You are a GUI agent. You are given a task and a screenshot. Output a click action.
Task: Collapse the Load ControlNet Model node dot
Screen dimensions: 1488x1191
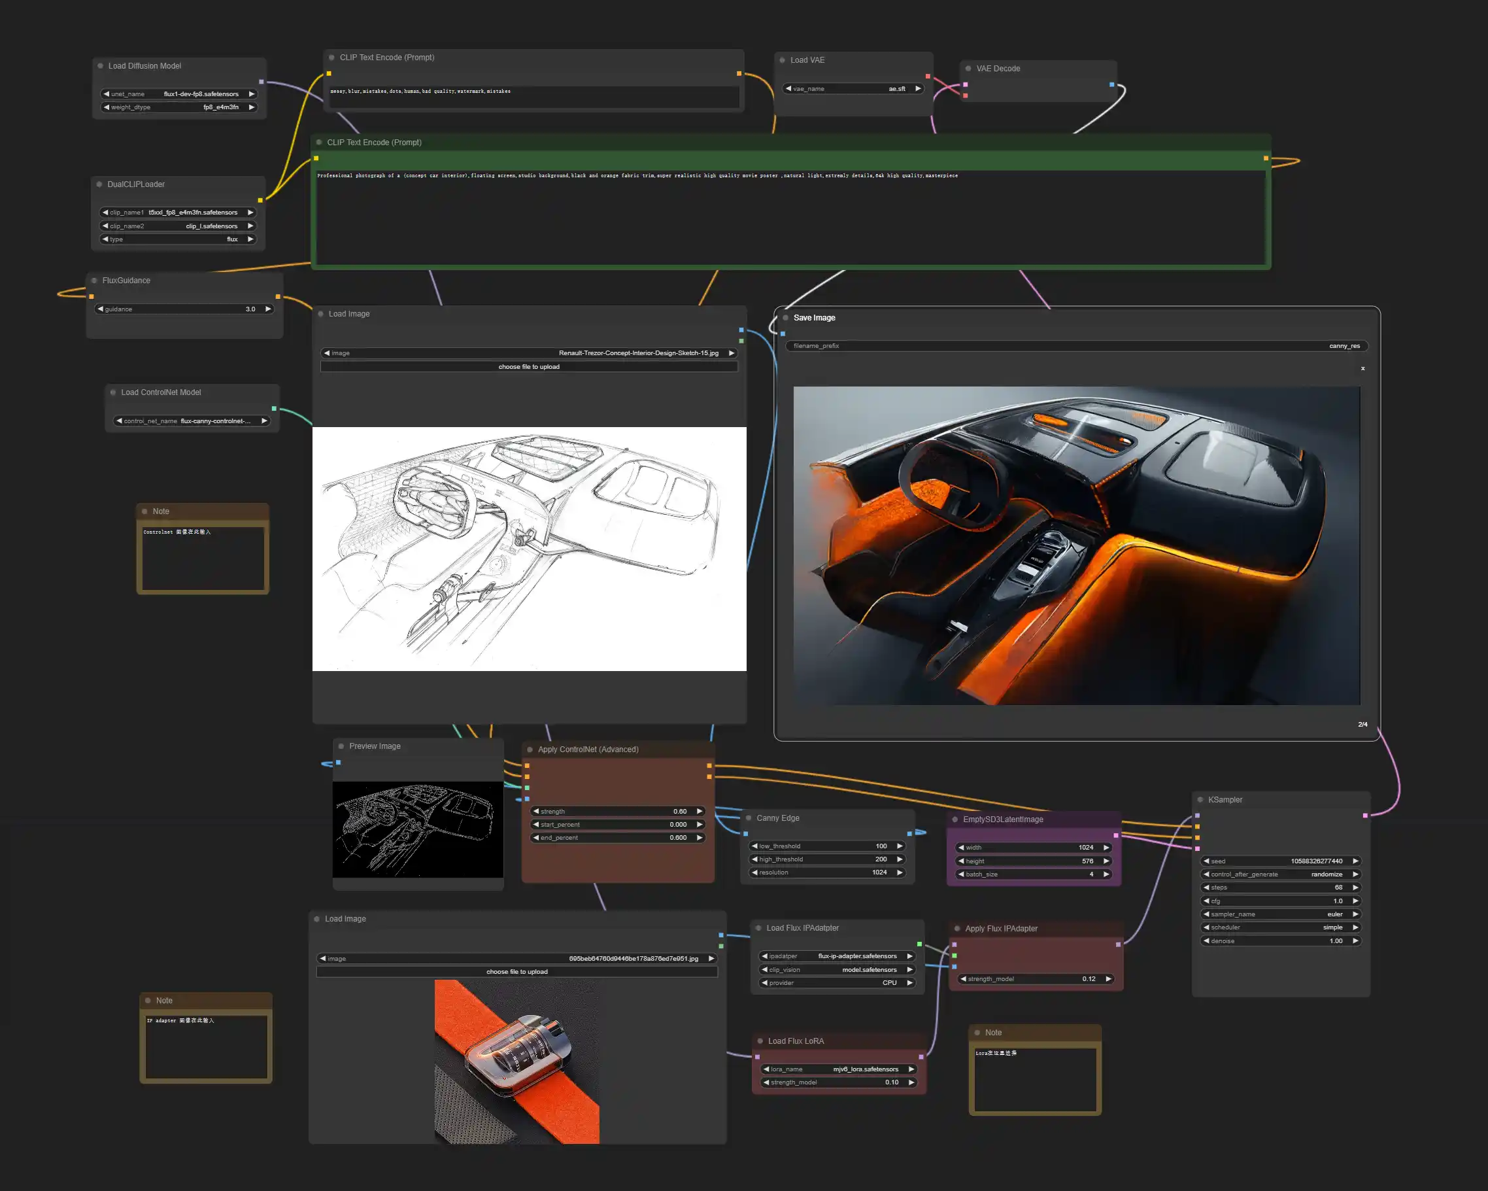point(113,392)
